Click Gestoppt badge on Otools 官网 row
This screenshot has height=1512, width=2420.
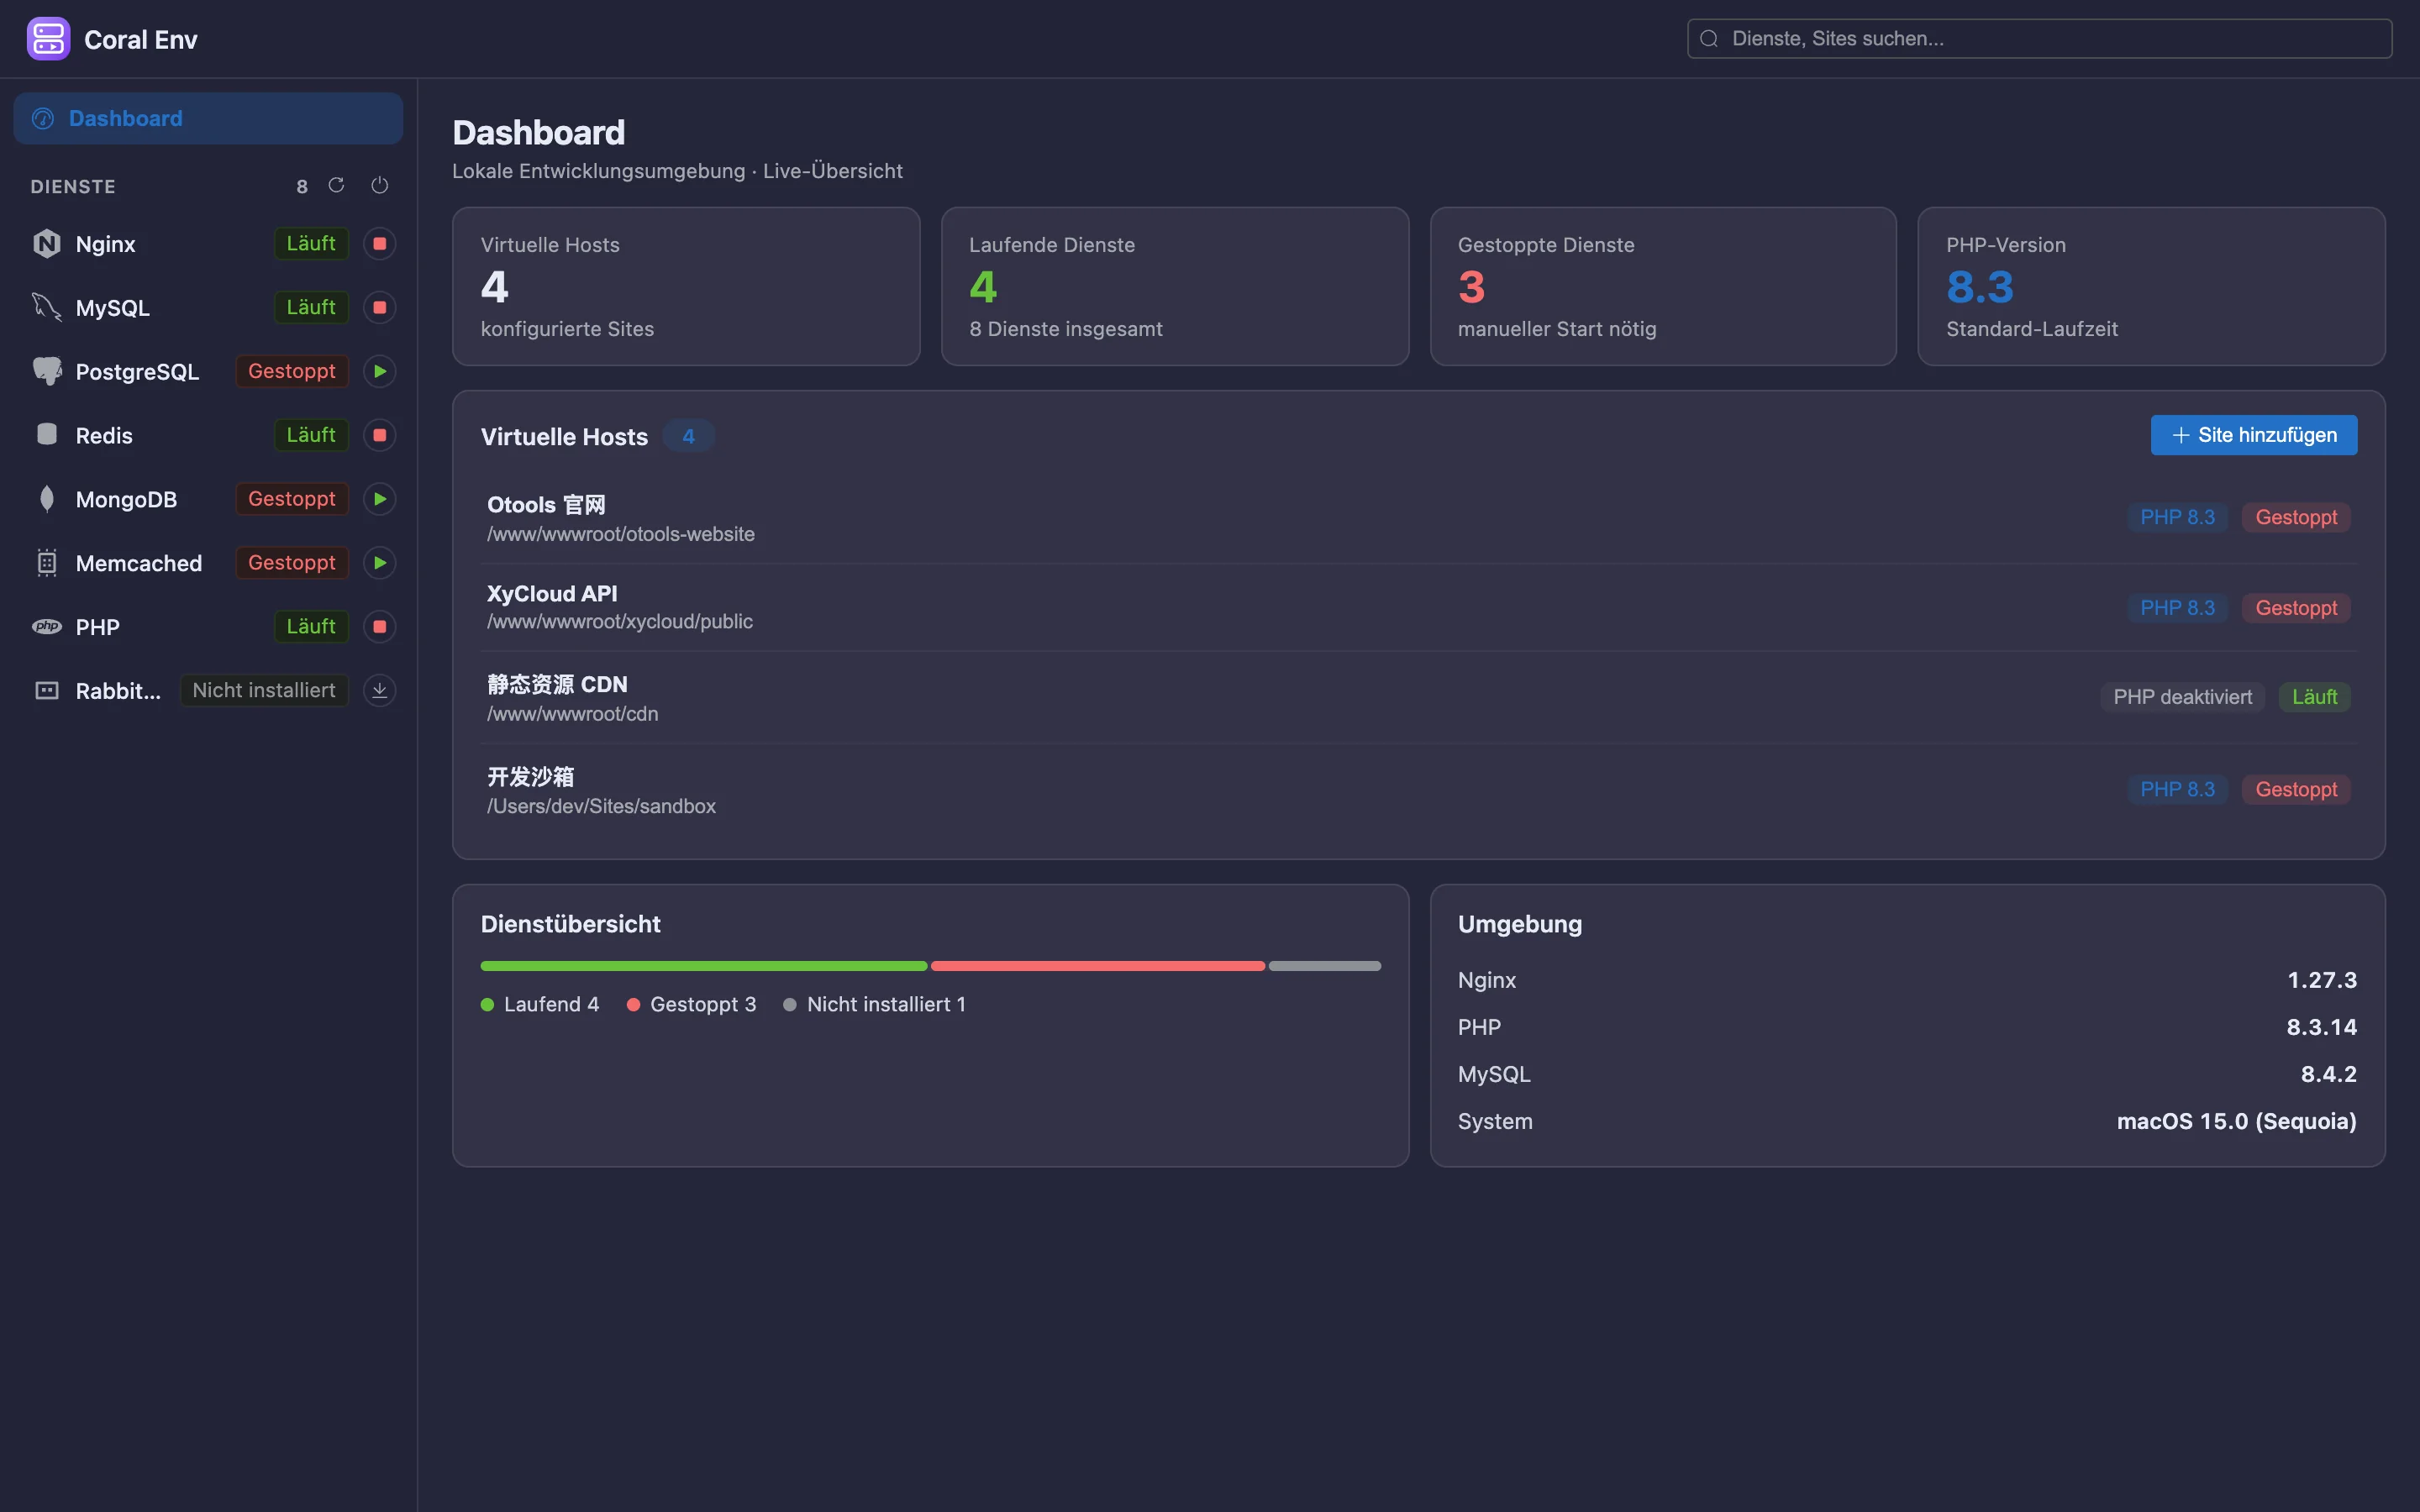click(x=2295, y=518)
